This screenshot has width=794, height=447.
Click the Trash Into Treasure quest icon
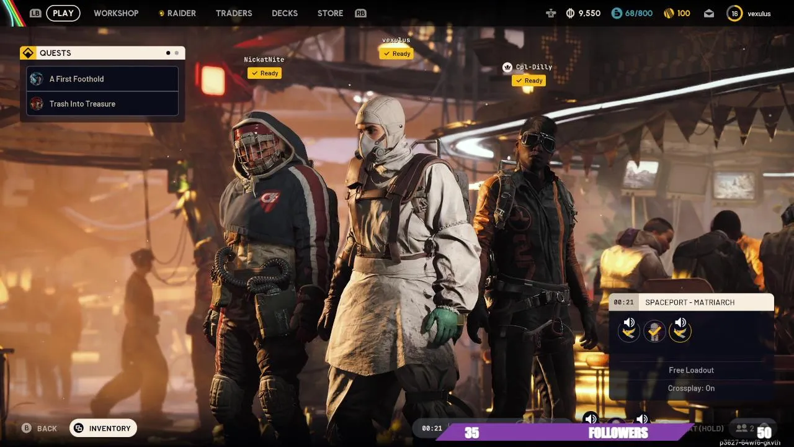[x=37, y=104]
